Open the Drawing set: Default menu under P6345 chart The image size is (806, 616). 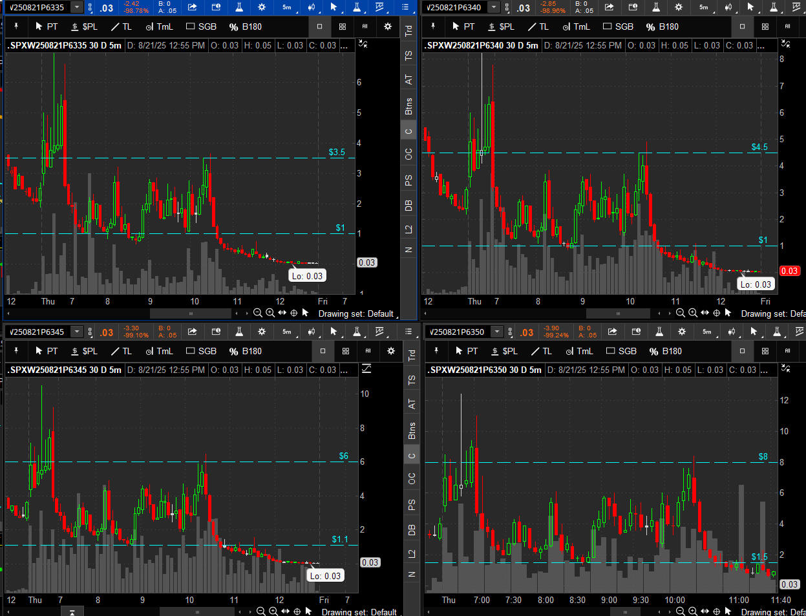tap(359, 611)
